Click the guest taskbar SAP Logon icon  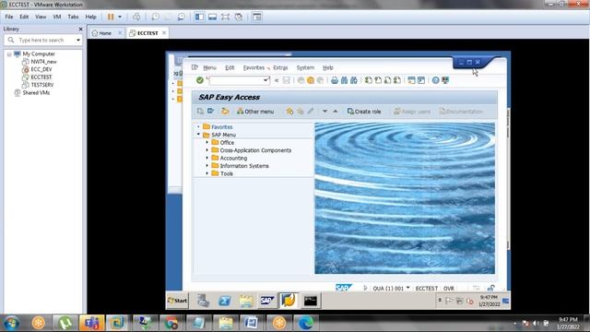click(x=266, y=301)
